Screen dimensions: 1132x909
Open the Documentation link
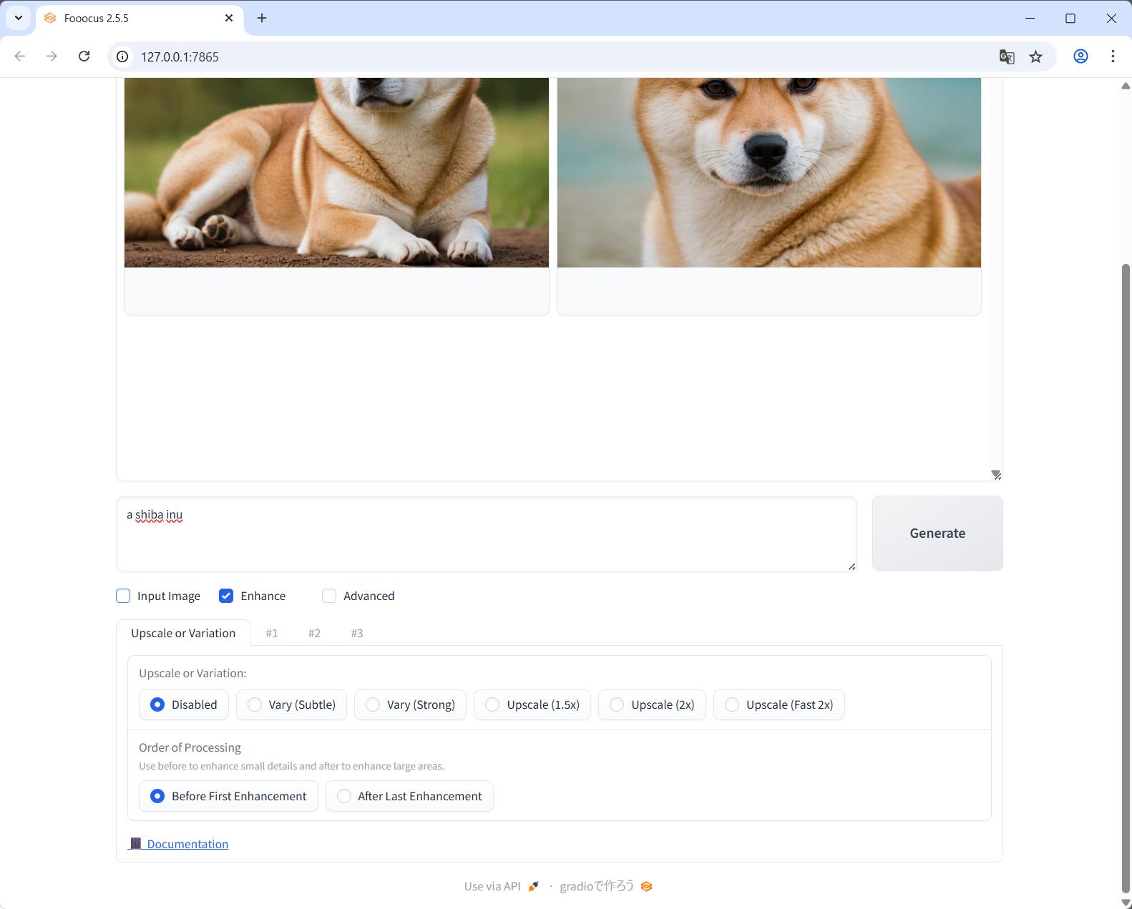pos(187,844)
